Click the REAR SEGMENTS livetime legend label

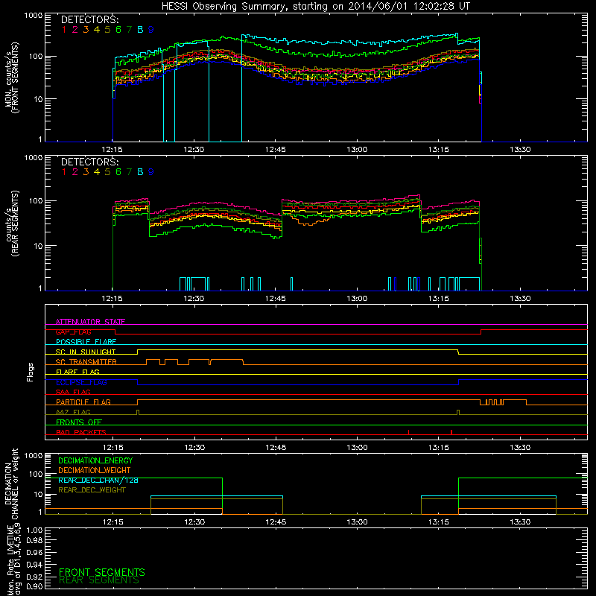(x=99, y=580)
